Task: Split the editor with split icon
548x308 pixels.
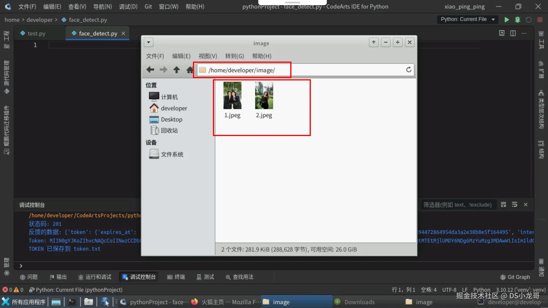Action: coord(513,33)
